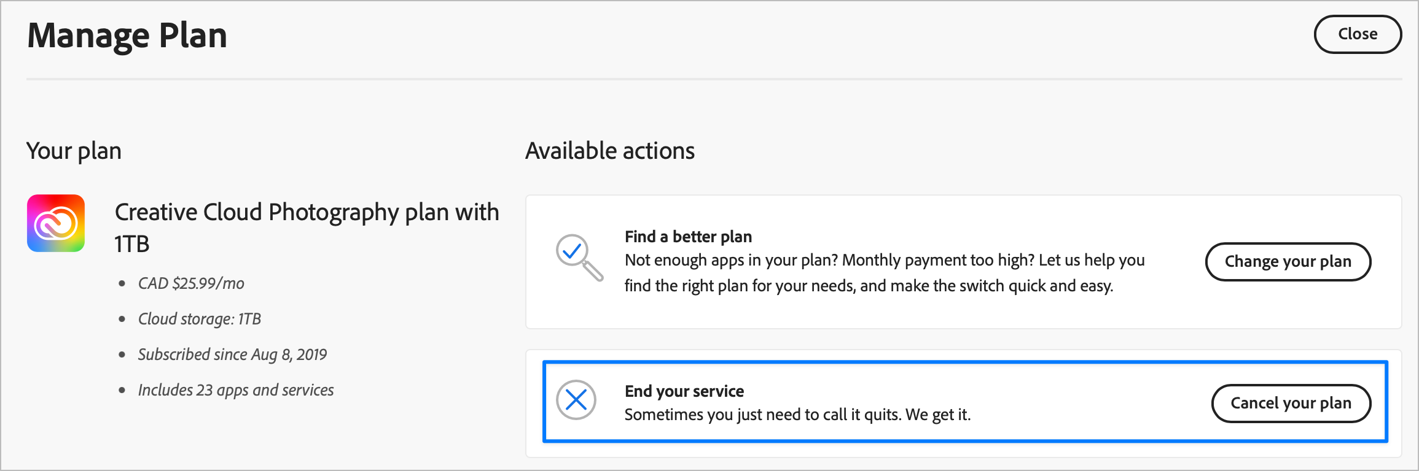Select the photography plan product icon

pyautogui.click(x=55, y=223)
